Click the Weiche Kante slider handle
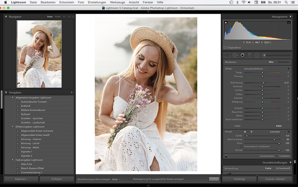 pyautogui.click(x=274, y=140)
